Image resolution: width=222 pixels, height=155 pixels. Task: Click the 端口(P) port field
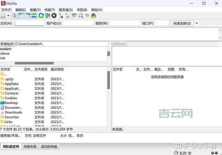(x=162, y=23)
